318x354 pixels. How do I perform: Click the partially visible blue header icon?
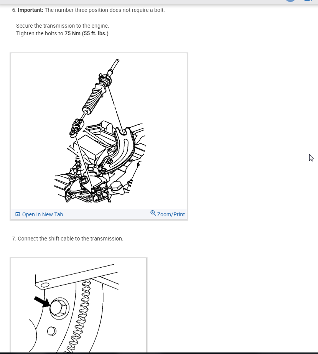pyautogui.click(x=308, y=1)
